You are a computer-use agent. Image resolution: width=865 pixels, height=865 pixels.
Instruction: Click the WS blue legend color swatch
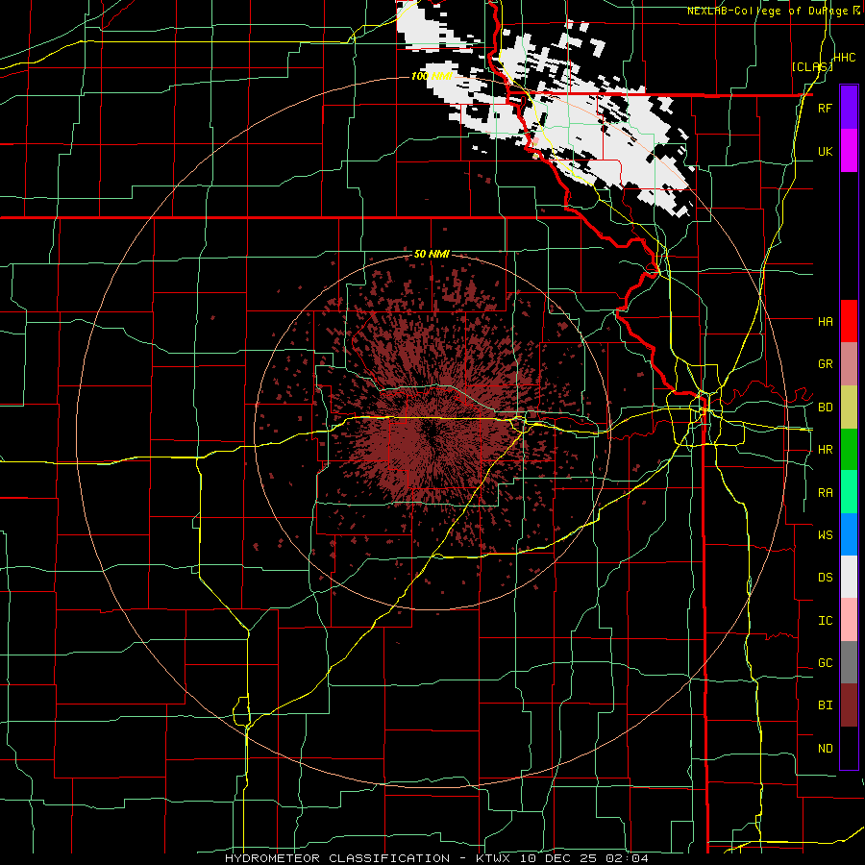(849, 534)
